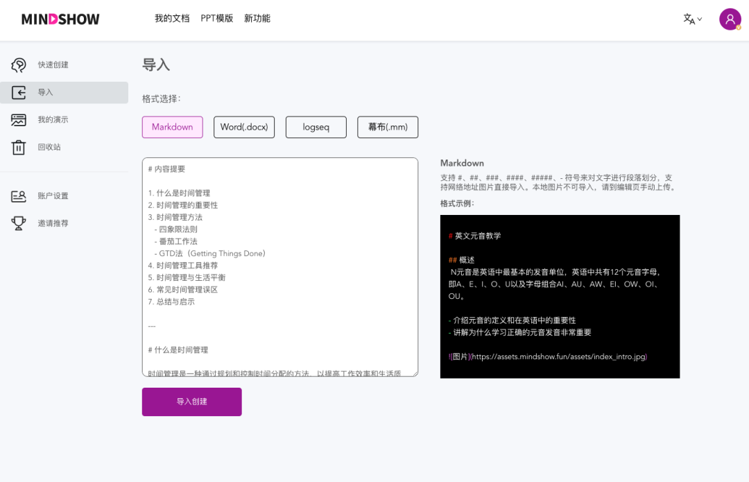Select the Word(.docx) format option
The width and height of the screenshot is (749, 482).
coord(244,127)
